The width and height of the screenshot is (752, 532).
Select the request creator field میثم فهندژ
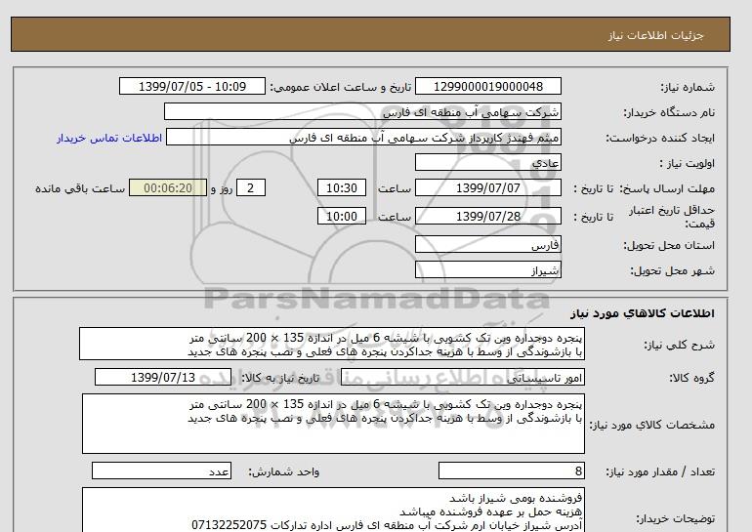coord(363,137)
